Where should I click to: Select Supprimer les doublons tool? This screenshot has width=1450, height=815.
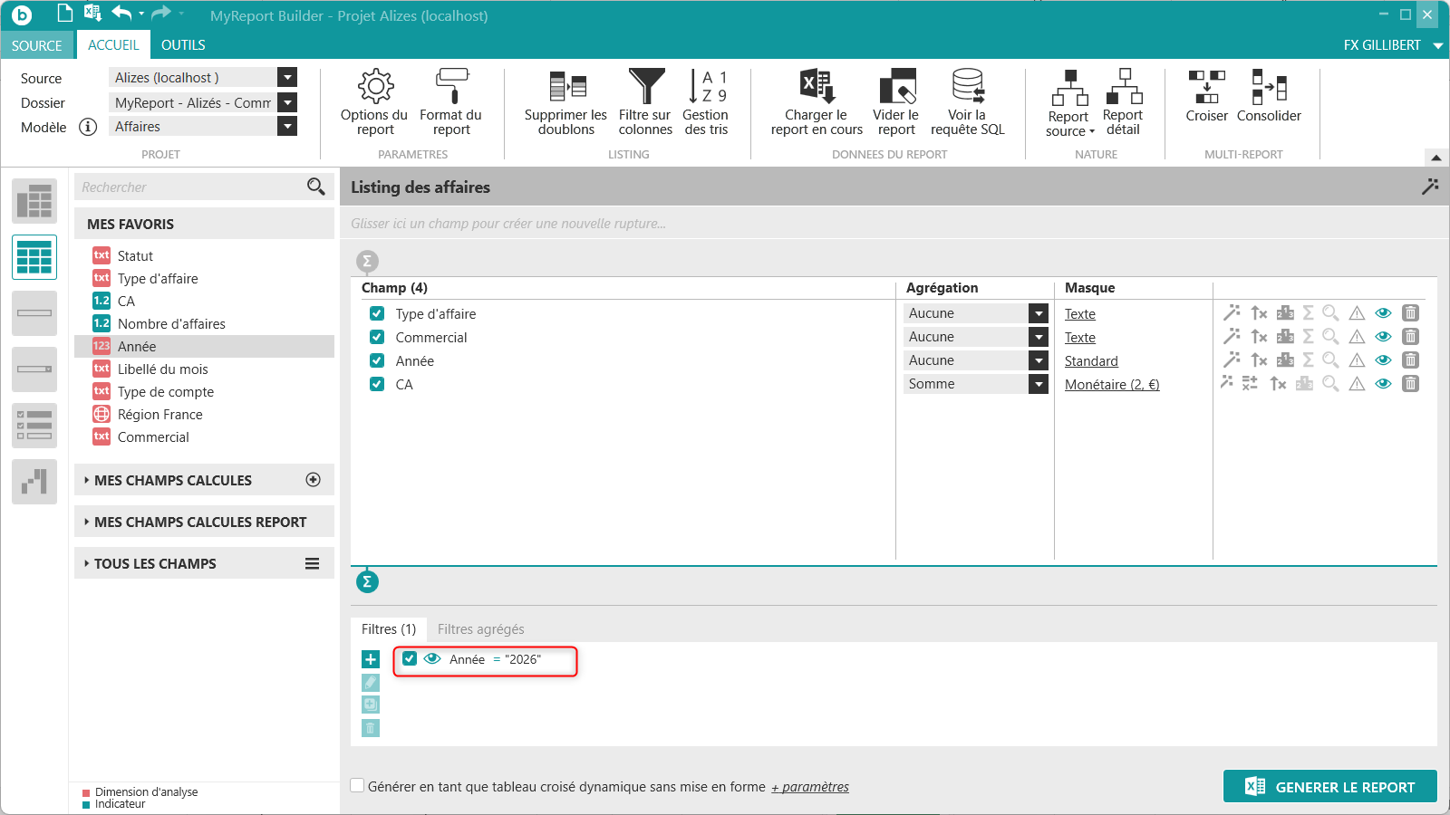tap(565, 102)
